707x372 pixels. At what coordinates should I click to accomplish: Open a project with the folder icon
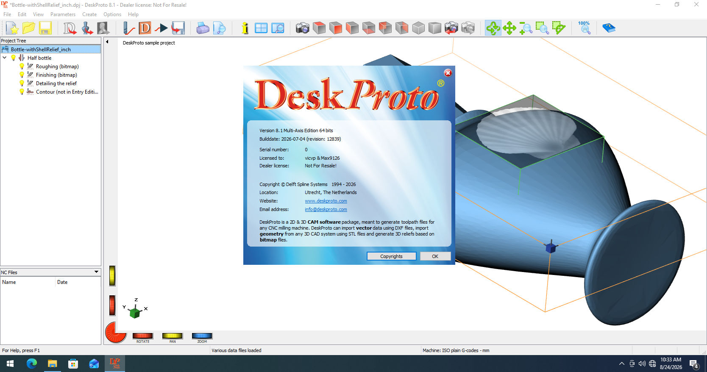pyautogui.click(x=28, y=28)
